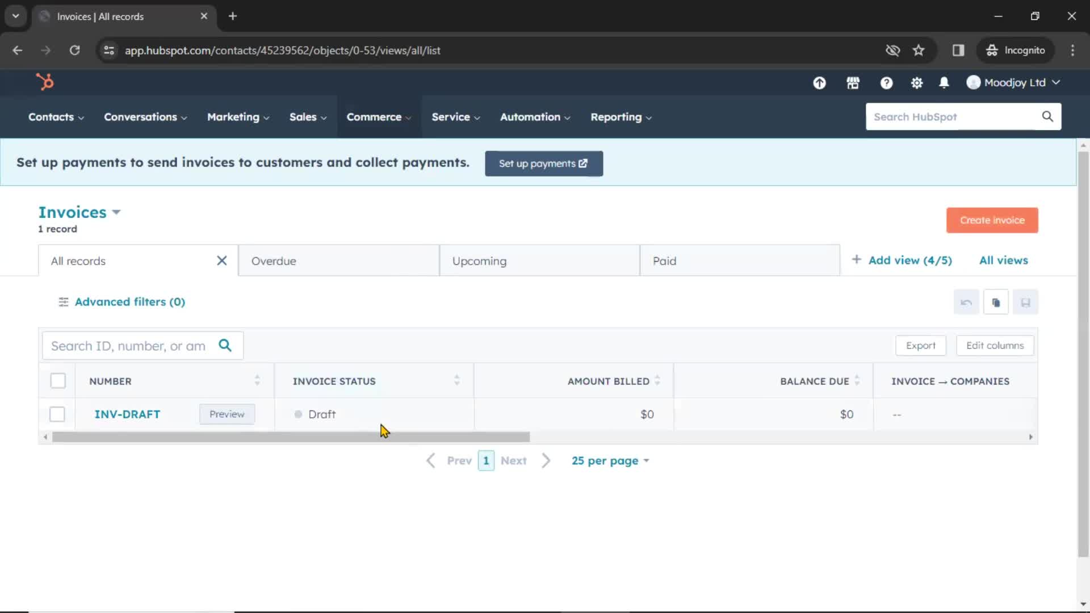The image size is (1090, 613).
Task: Toggle the Draft invoice status radio button
Action: pos(299,414)
